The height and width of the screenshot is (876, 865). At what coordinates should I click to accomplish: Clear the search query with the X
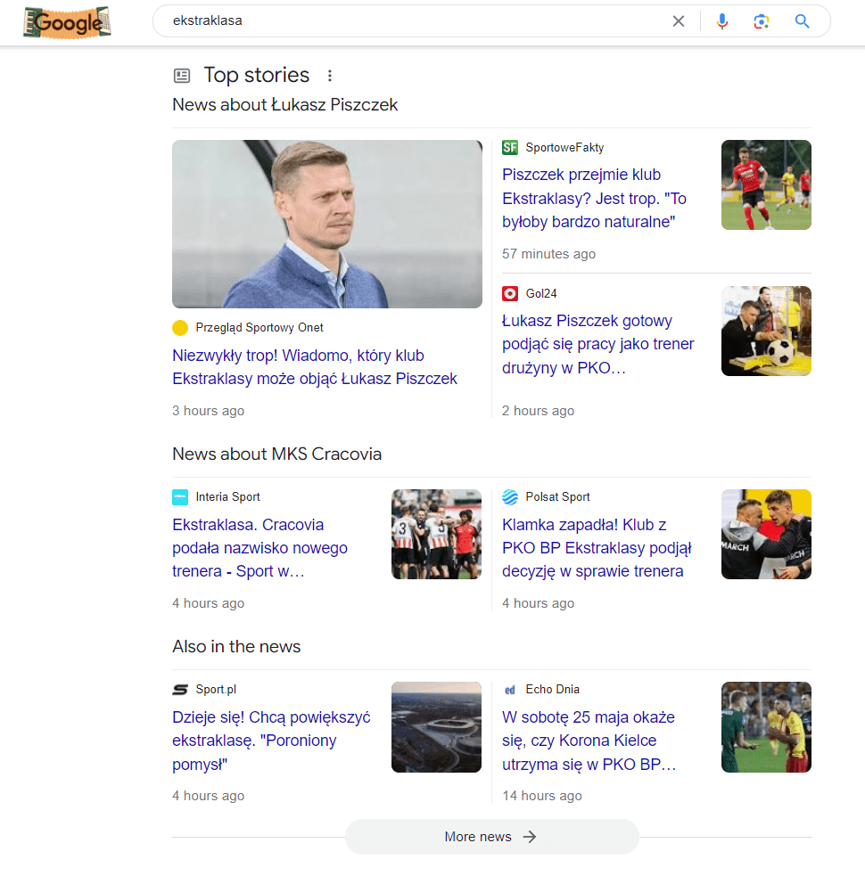tap(678, 20)
